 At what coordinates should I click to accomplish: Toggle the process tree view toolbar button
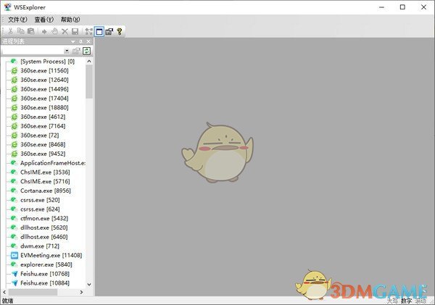point(88,31)
